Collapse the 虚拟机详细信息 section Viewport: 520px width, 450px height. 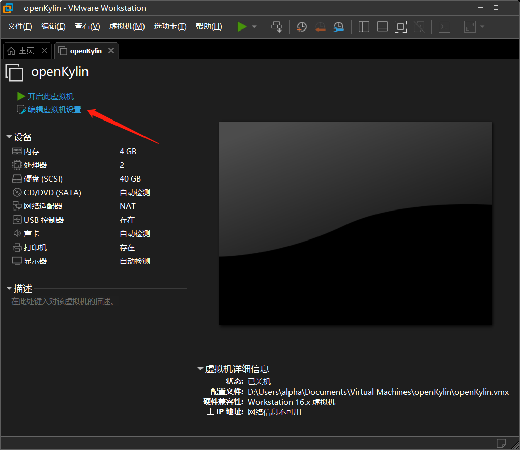pos(200,369)
